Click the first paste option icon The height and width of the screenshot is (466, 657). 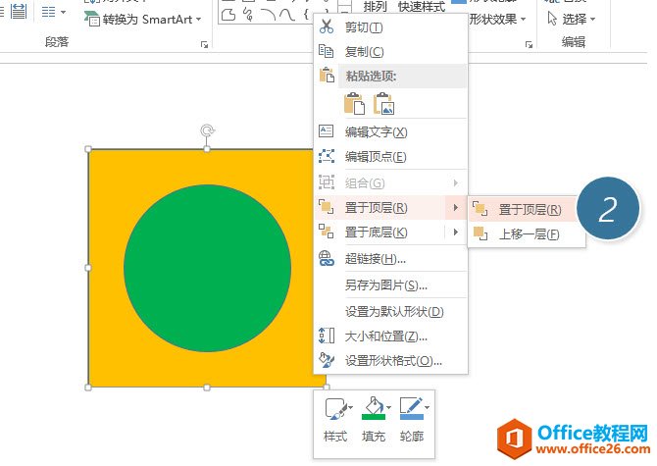pyautogui.click(x=354, y=104)
